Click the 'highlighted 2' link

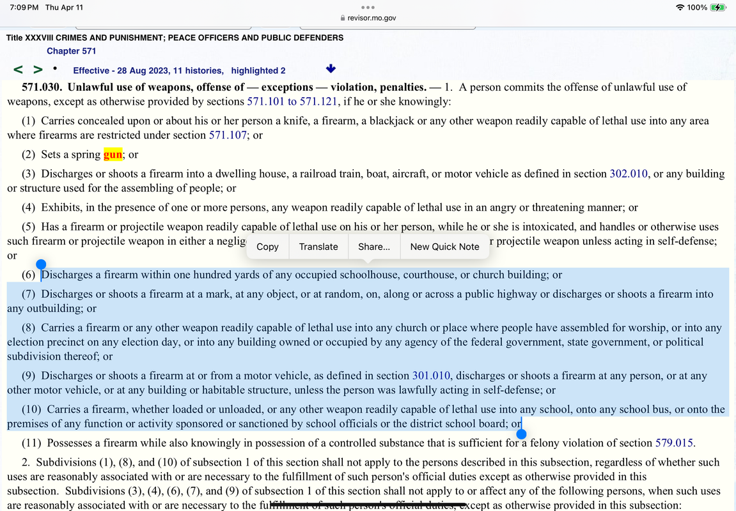pyautogui.click(x=258, y=71)
